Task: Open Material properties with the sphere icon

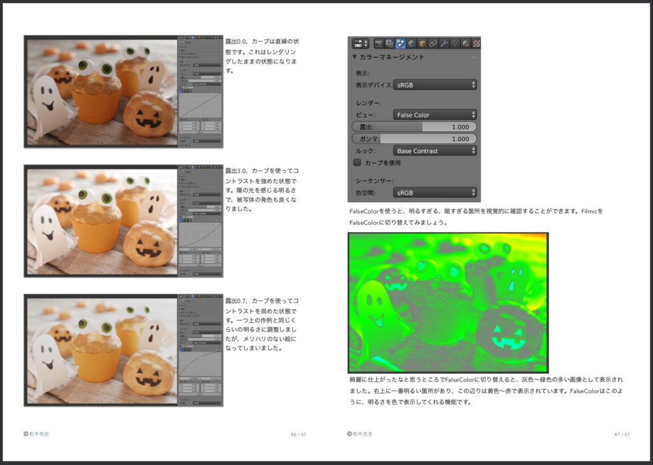Action: 464,43
